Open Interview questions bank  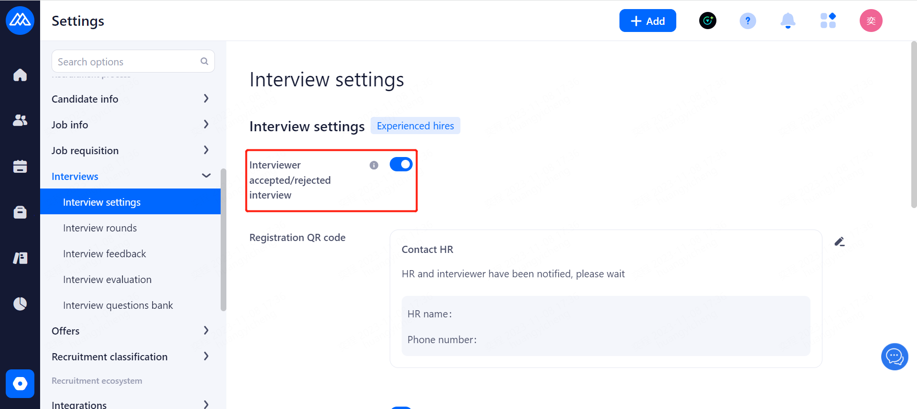coord(118,305)
